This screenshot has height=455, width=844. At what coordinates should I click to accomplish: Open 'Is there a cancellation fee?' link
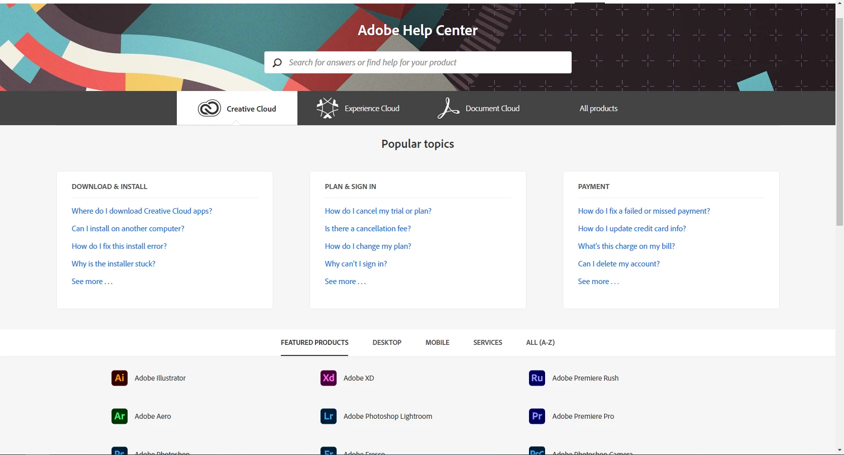point(368,229)
